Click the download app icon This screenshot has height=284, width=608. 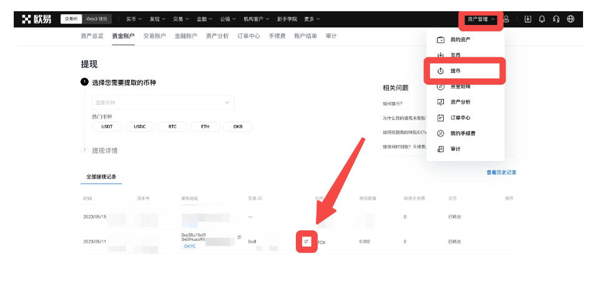click(x=527, y=19)
